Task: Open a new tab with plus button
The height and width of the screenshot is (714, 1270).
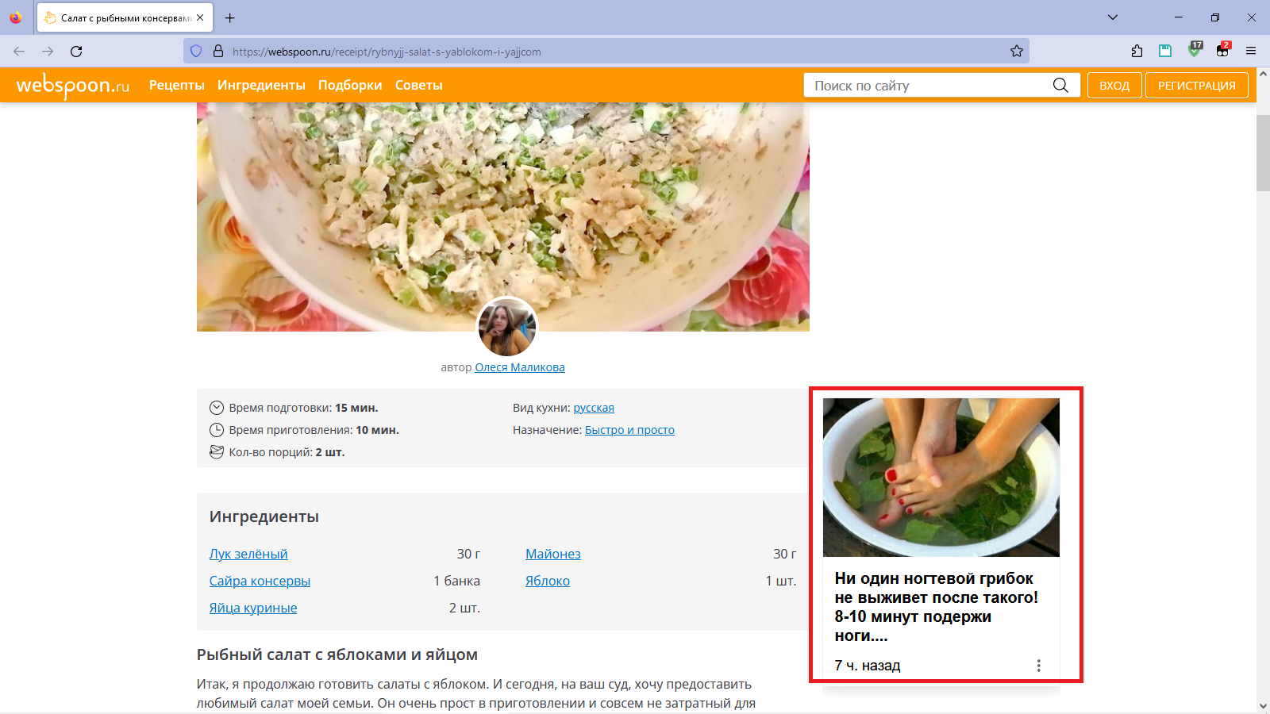Action: coord(230,17)
